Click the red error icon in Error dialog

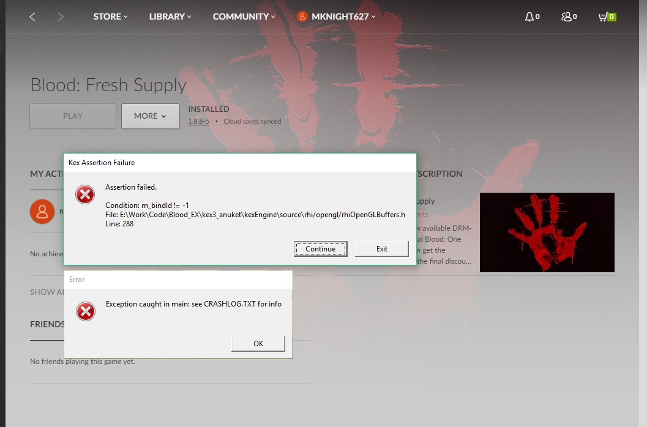click(86, 311)
